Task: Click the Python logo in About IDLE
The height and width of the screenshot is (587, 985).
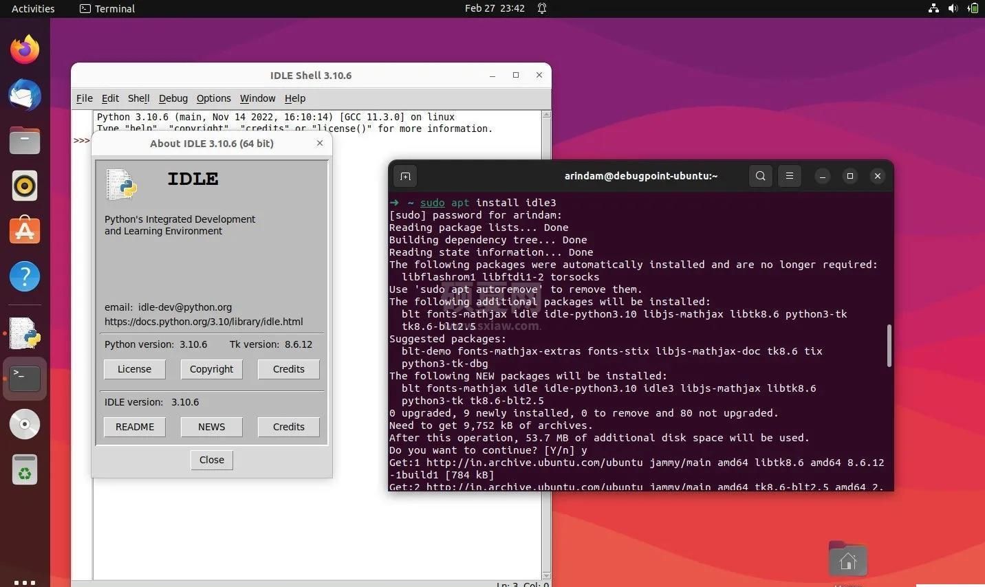Action: tap(122, 185)
